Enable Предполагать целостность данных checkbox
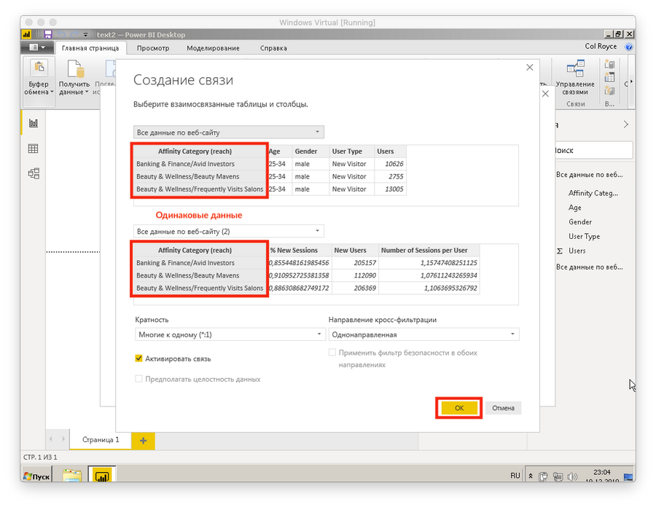The height and width of the screenshot is (507, 656). point(138,379)
